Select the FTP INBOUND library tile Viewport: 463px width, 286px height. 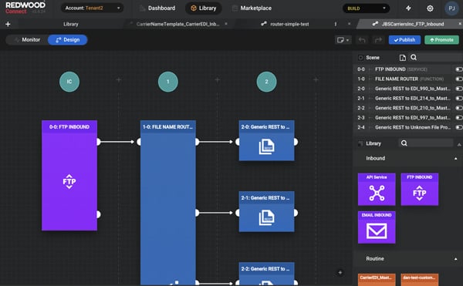tap(419, 190)
